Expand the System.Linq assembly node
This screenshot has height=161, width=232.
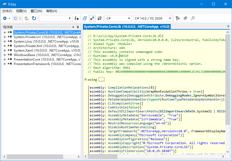pos(4,42)
